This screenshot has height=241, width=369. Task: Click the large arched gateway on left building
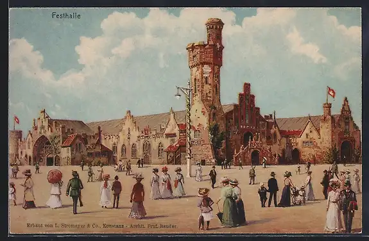click(x=42, y=151)
